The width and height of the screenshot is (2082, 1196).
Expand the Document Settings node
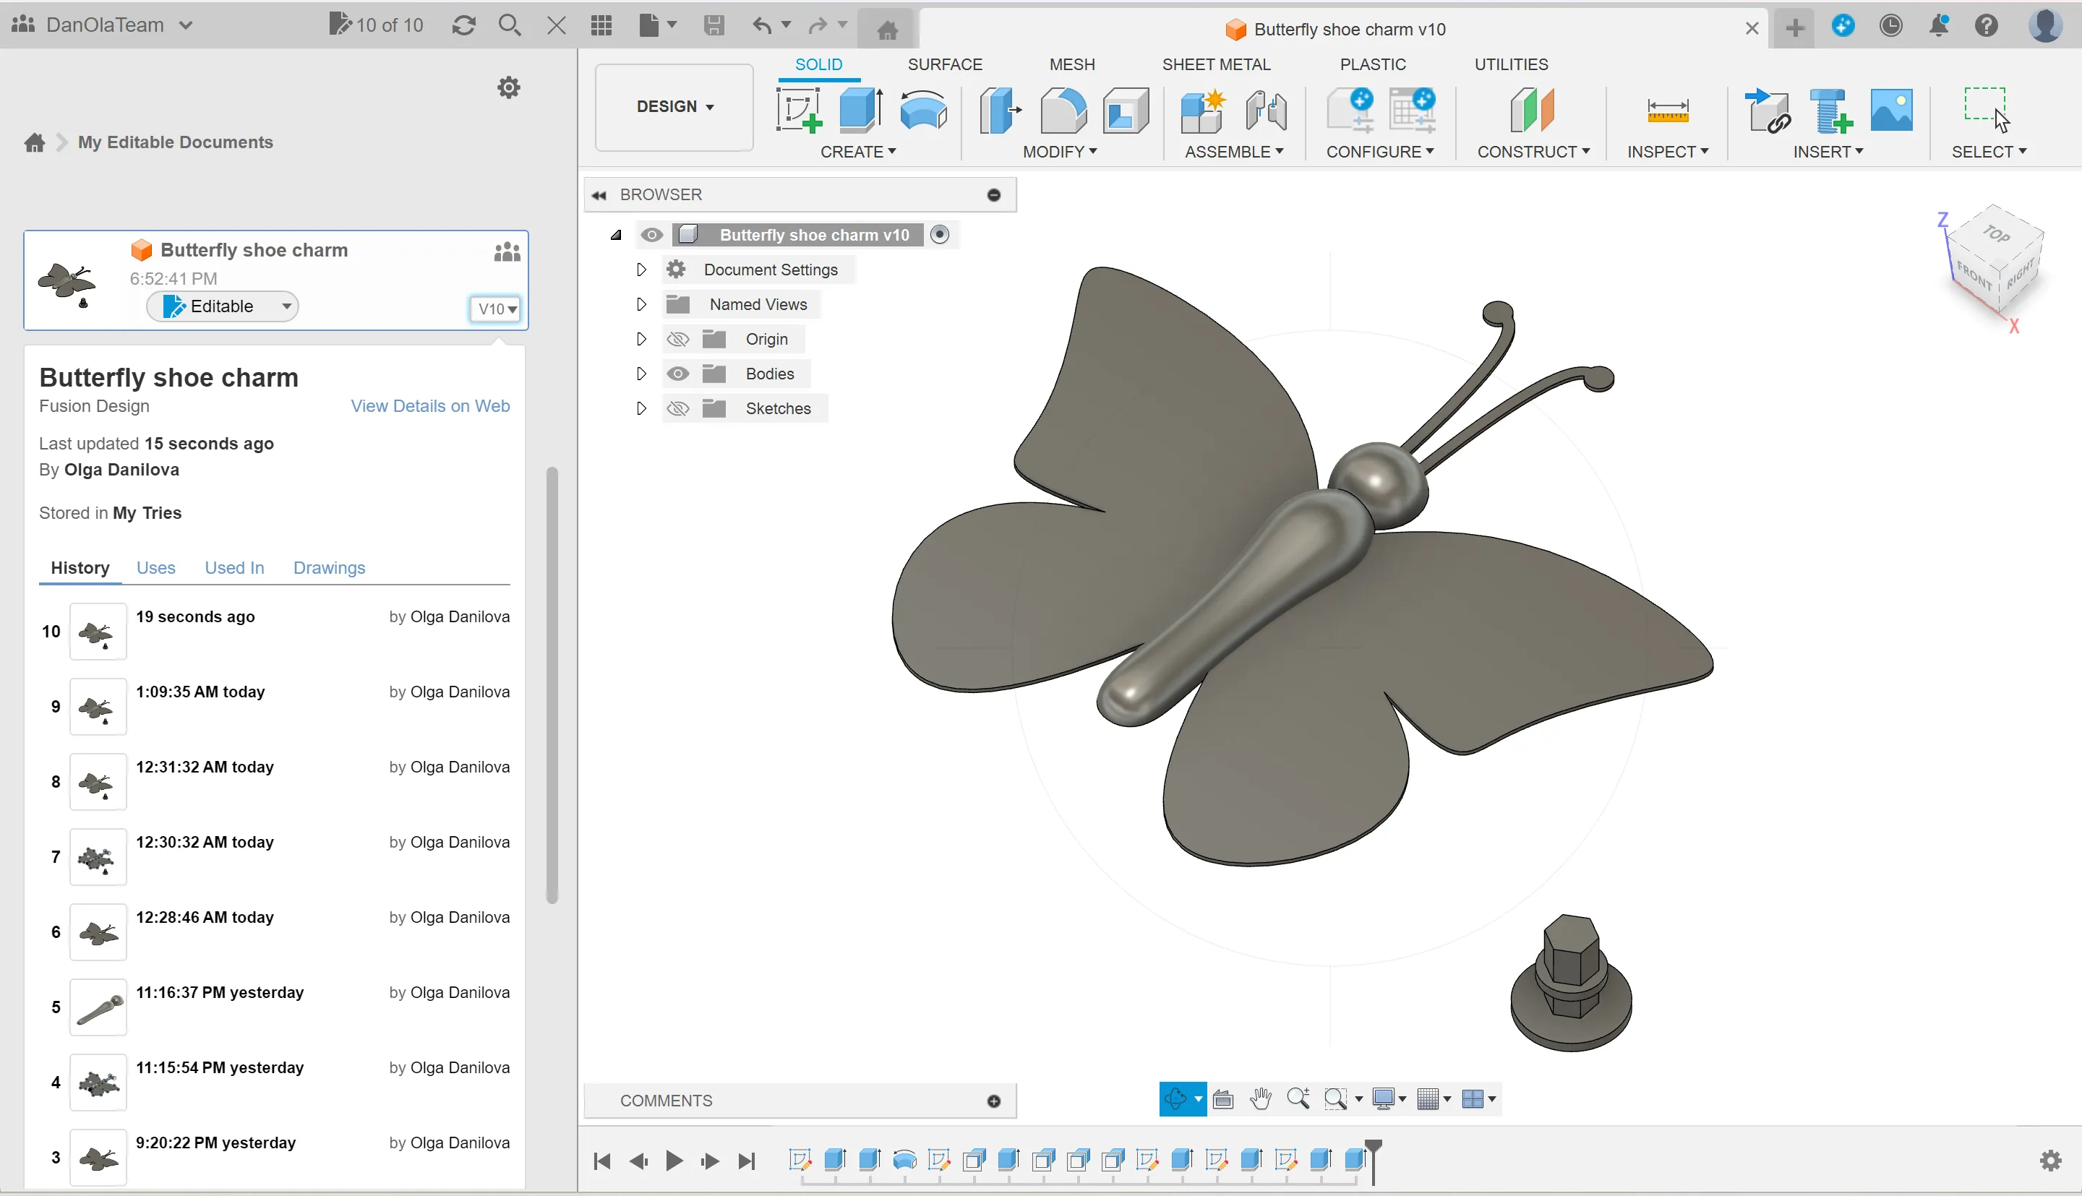641,270
